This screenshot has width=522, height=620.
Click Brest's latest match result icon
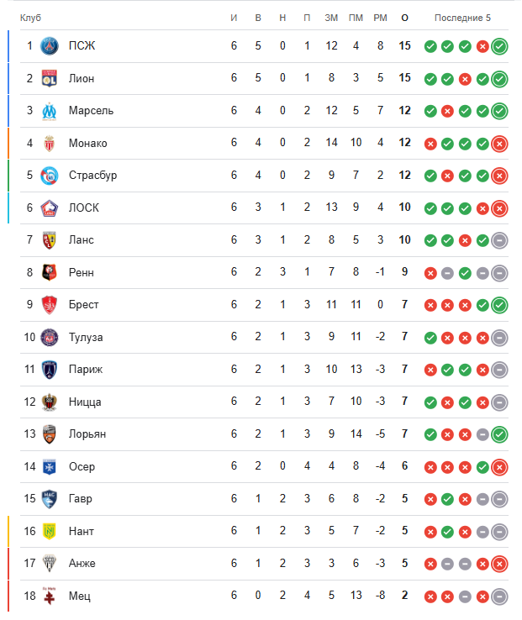click(x=499, y=305)
